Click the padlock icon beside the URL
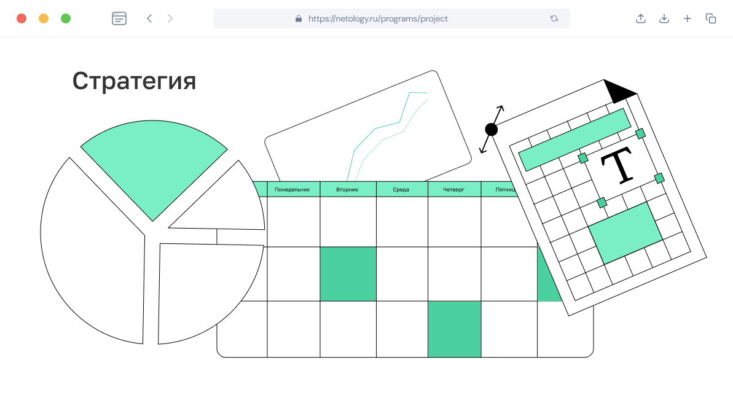The width and height of the screenshot is (733, 416). tap(299, 18)
